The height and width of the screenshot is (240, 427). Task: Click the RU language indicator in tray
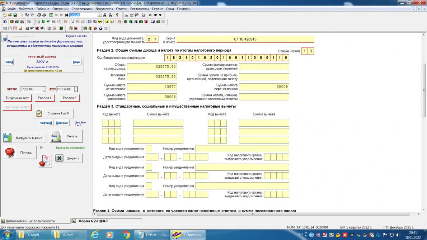[300, 234]
